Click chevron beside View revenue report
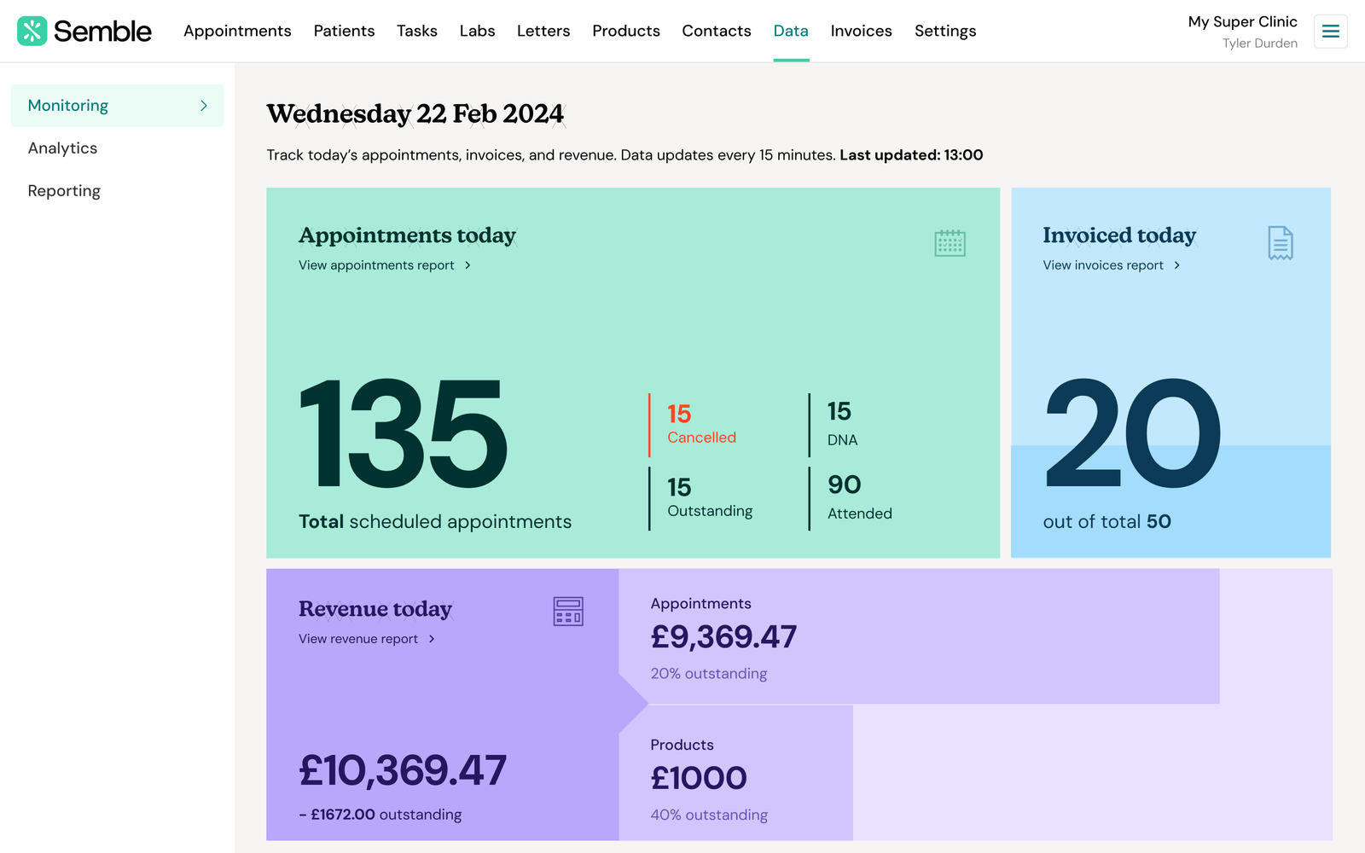The width and height of the screenshot is (1365, 853). click(x=432, y=639)
